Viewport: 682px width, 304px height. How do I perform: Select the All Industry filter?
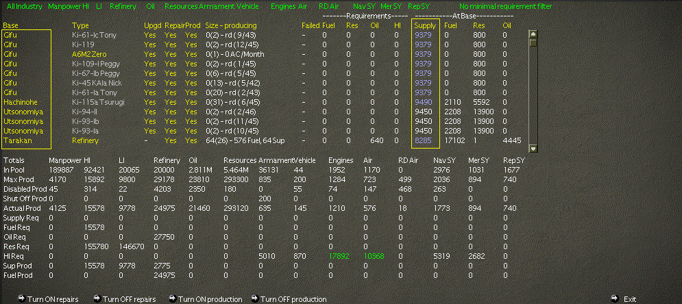[x=25, y=7]
